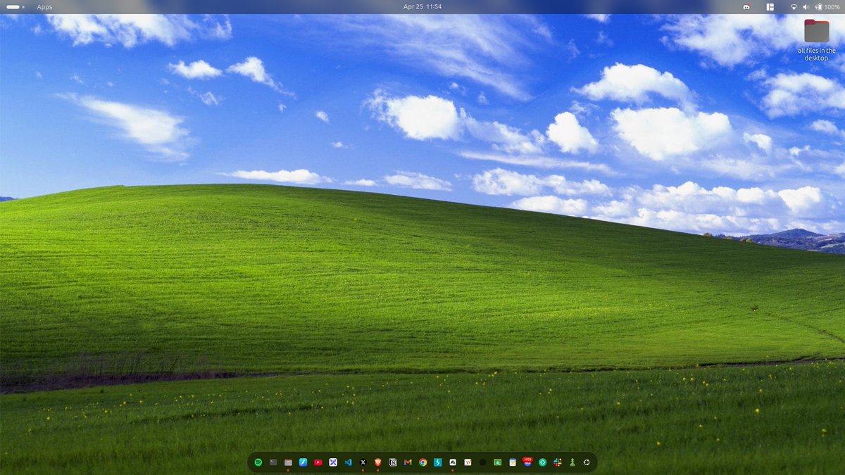Open Gmail from the dock
Viewport: 845px width, 475px height.
408,462
